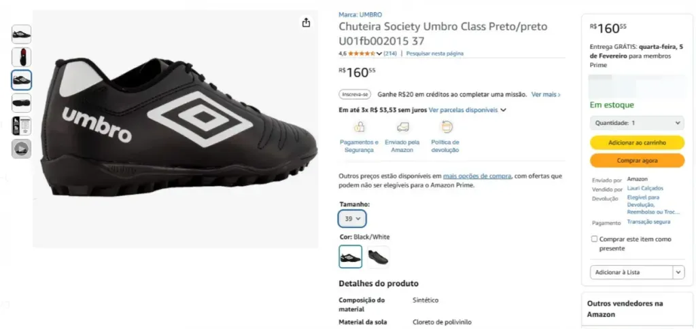
Task: Select the first shoe side-view thumbnail
Action: click(21, 35)
